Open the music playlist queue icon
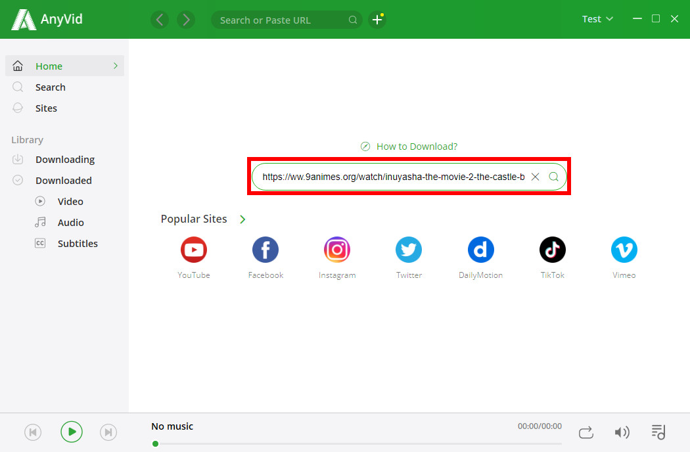The image size is (690, 452). tap(658, 432)
